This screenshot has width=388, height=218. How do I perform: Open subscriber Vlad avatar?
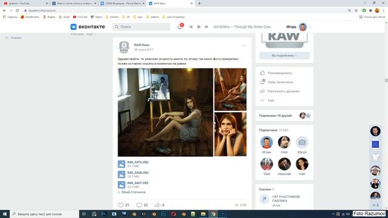click(267, 164)
